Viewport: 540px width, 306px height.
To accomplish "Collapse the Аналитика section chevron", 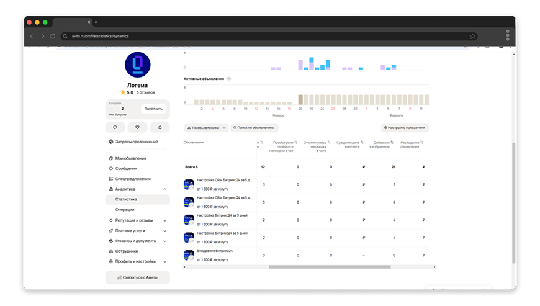I will (x=164, y=189).
